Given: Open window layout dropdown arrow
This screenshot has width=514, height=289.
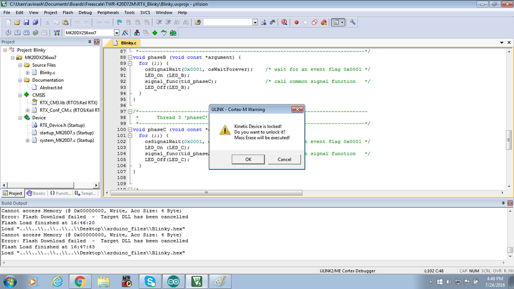Looking at the screenshot, I should (342, 22).
